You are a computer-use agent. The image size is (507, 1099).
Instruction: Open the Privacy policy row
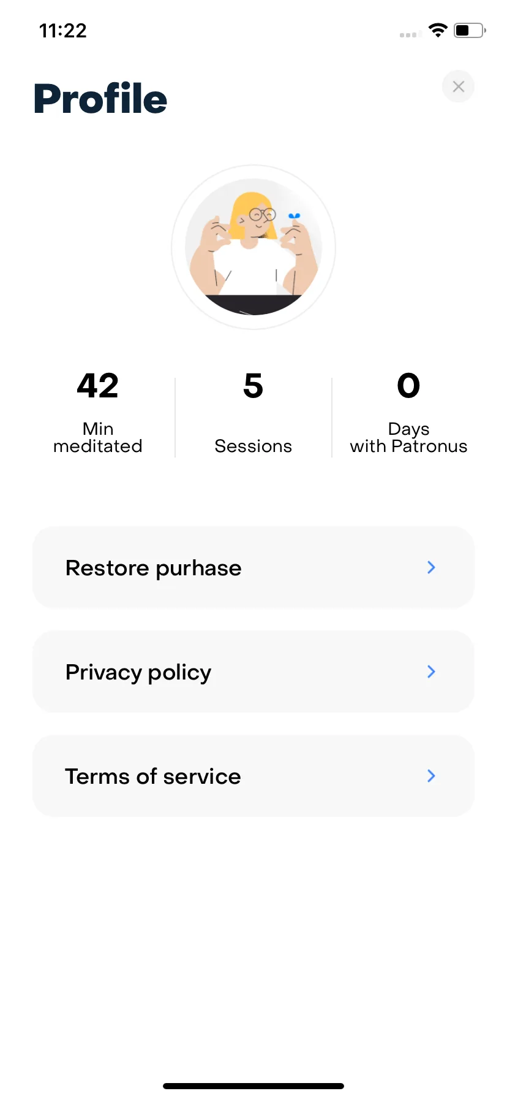254,672
